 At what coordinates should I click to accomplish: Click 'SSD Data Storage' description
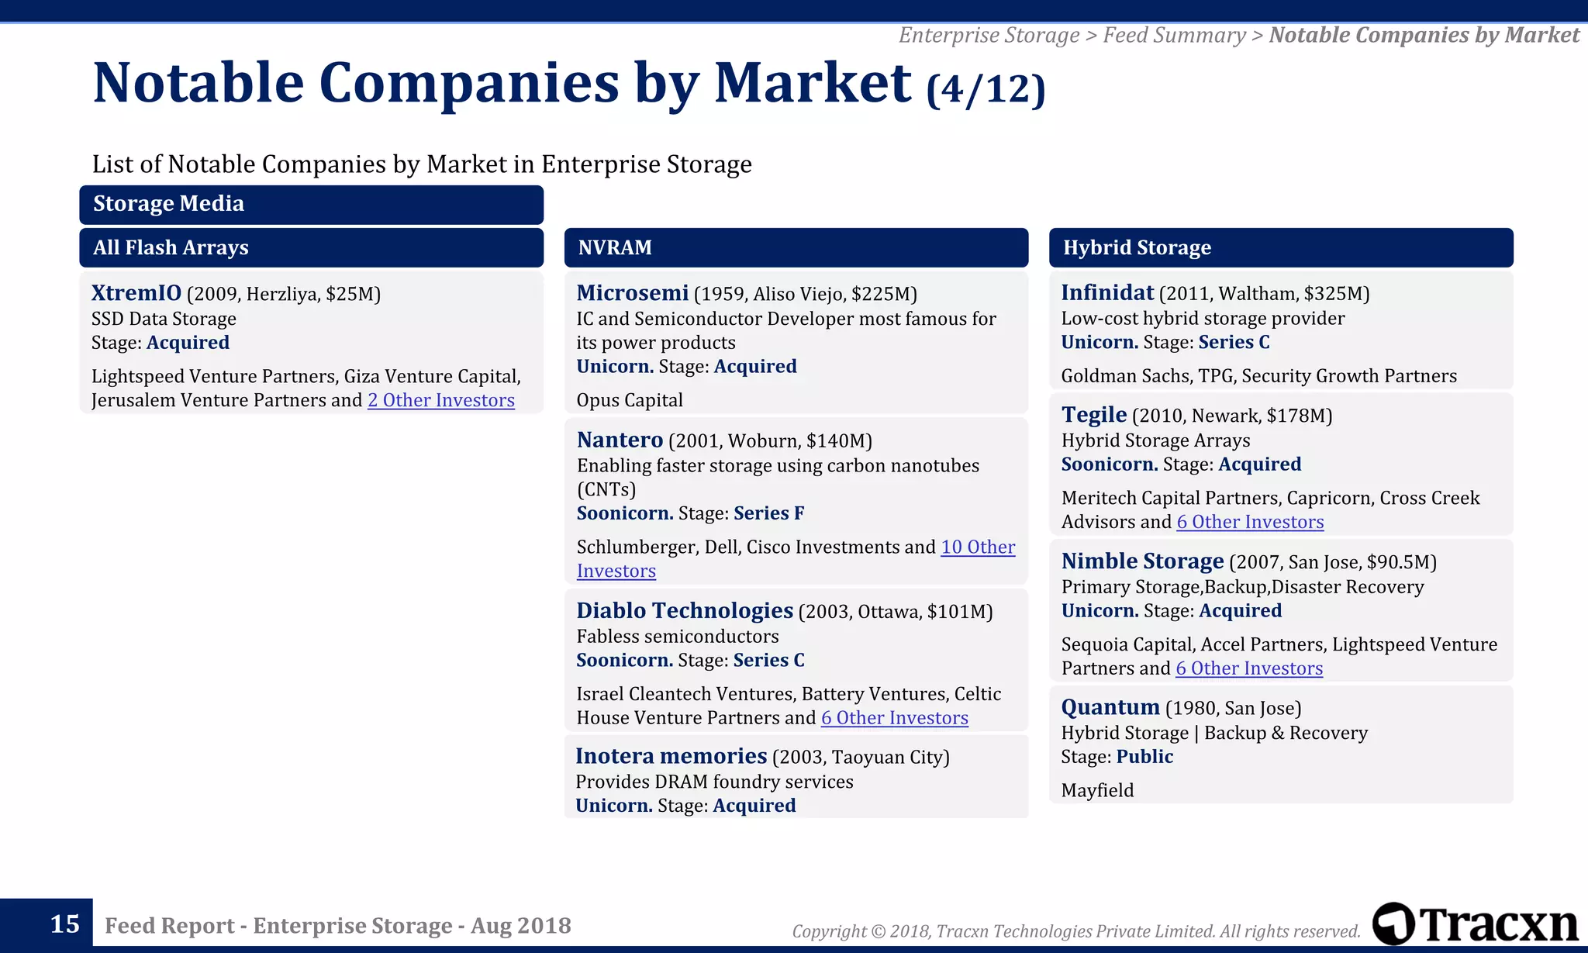click(164, 319)
